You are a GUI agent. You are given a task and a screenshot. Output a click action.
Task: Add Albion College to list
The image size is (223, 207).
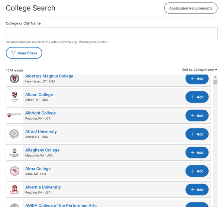click(x=197, y=97)
